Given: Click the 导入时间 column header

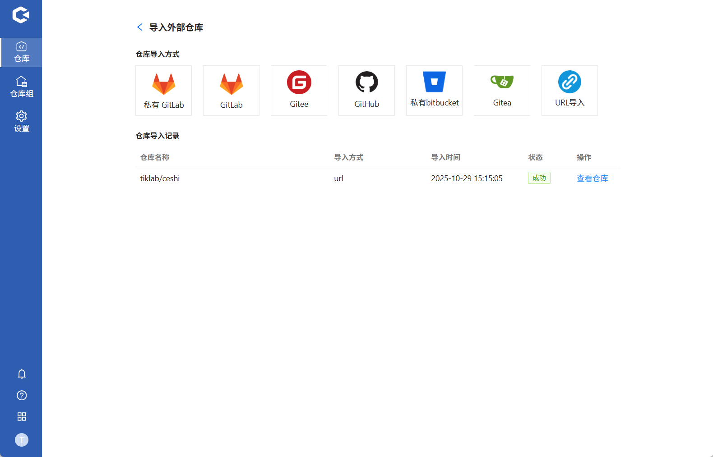Looking at the screenshot, I should click(445, 157).
